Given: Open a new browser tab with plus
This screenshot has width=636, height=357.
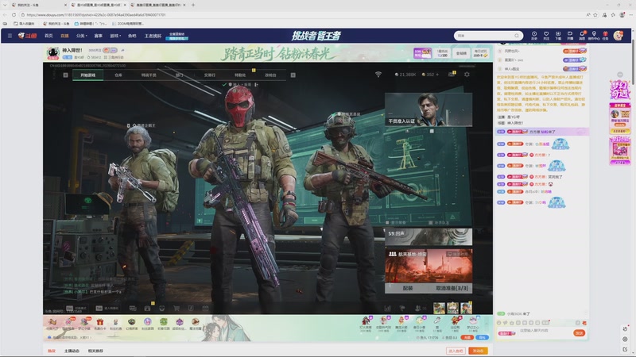Looking at the screenshot, I should 193,5.
